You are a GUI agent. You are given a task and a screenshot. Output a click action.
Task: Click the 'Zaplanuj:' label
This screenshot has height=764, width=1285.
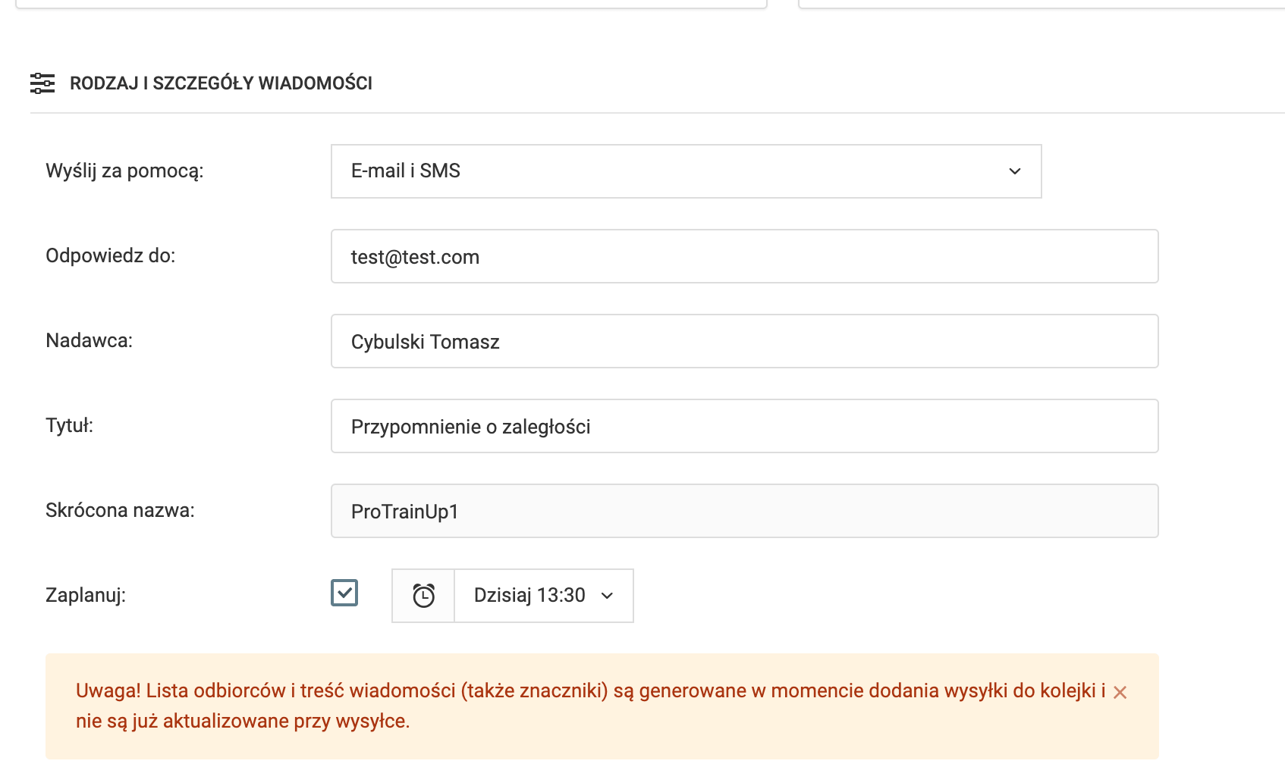tap(86, 595)
